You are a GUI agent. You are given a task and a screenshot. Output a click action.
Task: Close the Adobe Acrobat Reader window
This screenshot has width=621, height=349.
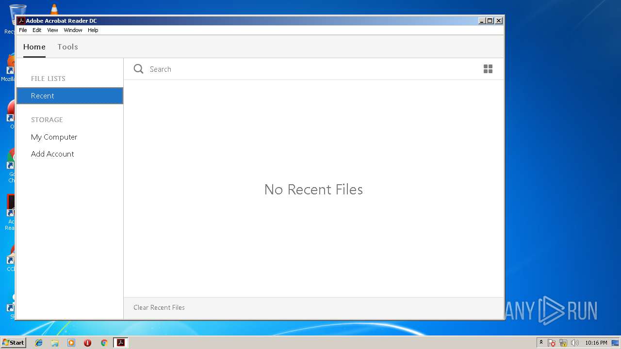point(499,20)
